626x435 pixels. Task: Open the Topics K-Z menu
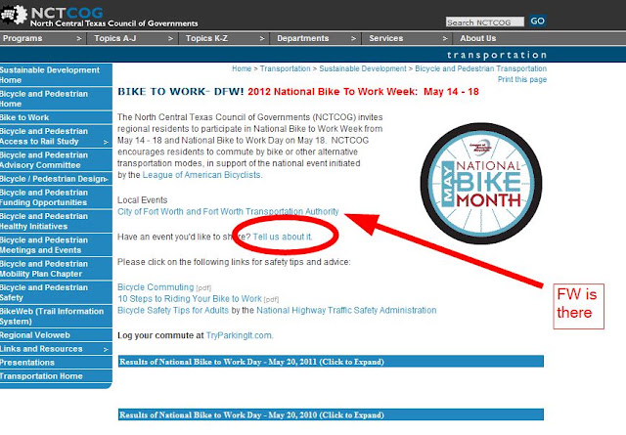click(x=206, y=38)
